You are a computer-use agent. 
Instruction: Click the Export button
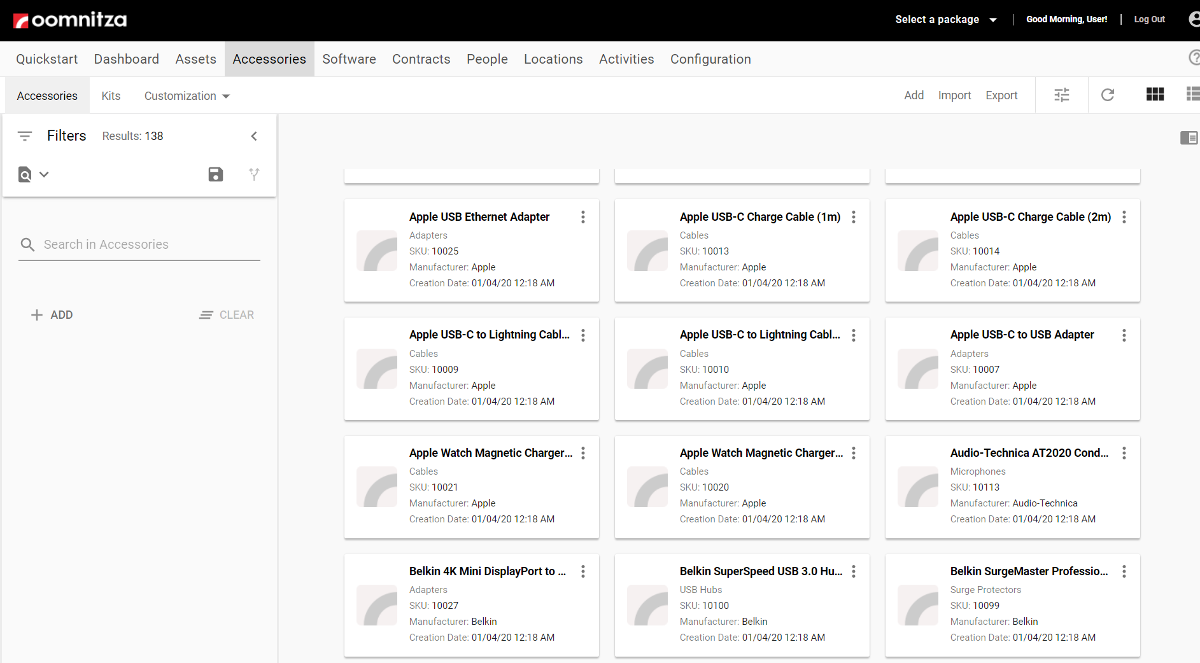[x=1001, y=95]
